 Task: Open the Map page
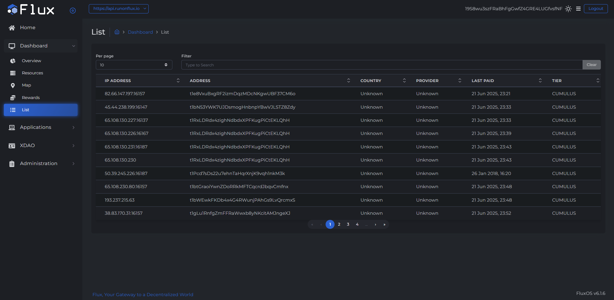[26, 85]
